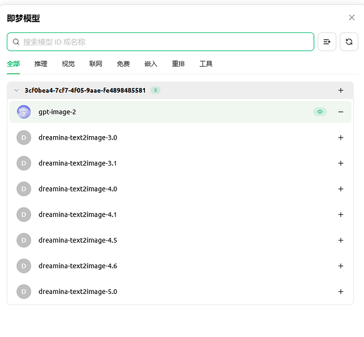Switch to the 嵌入 tab

pos(151,63)
